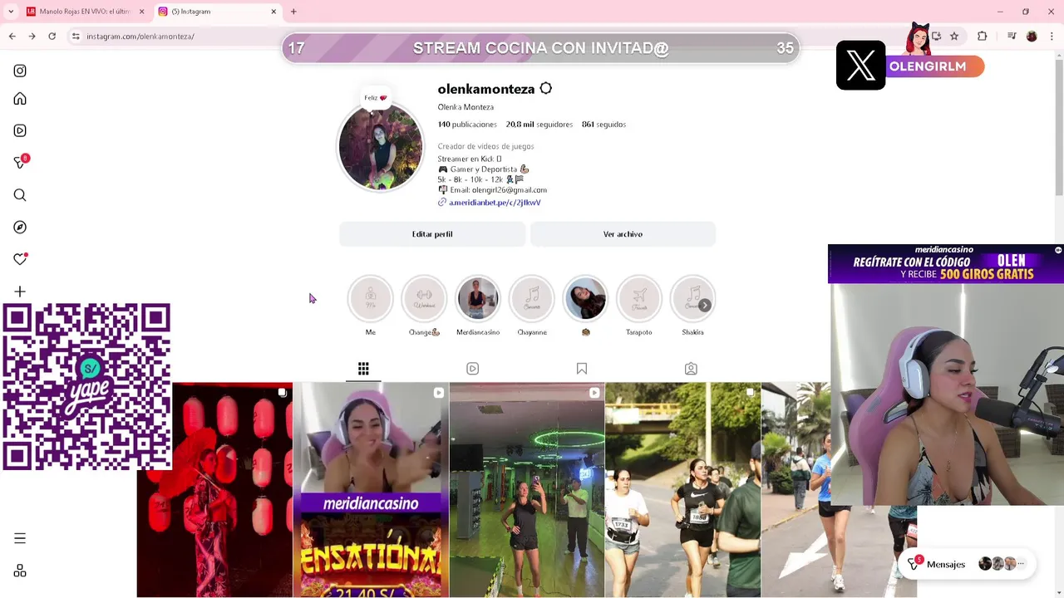
Task: Create a new post with plus icon
Action: [x=20, y=292]
